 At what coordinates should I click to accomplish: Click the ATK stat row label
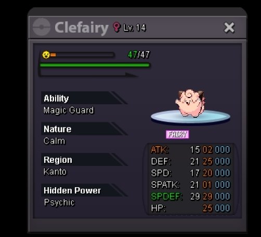(x=160, y=150)
